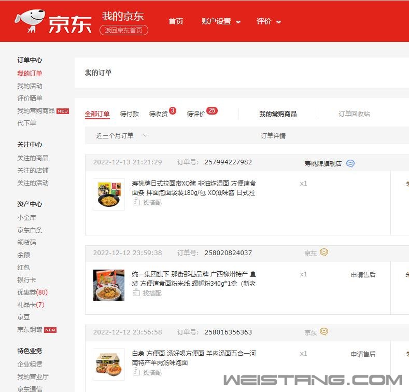The image size is (409, 392).
Task: Go to 首页 in top navigation
Action: (x=176, y=21)
